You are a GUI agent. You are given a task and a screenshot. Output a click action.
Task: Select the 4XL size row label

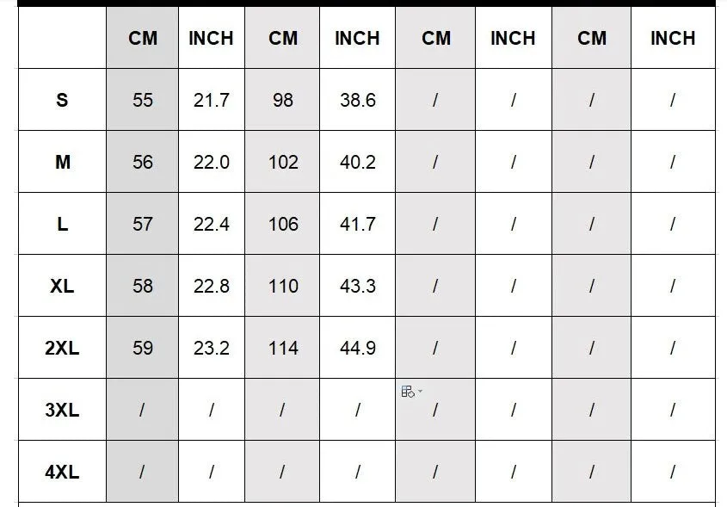click(62, 472)
